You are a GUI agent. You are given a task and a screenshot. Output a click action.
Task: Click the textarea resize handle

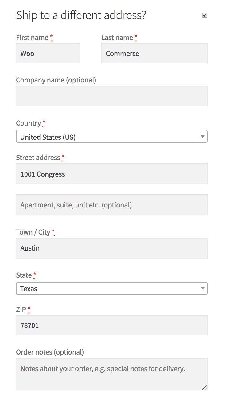coord(205,388)
